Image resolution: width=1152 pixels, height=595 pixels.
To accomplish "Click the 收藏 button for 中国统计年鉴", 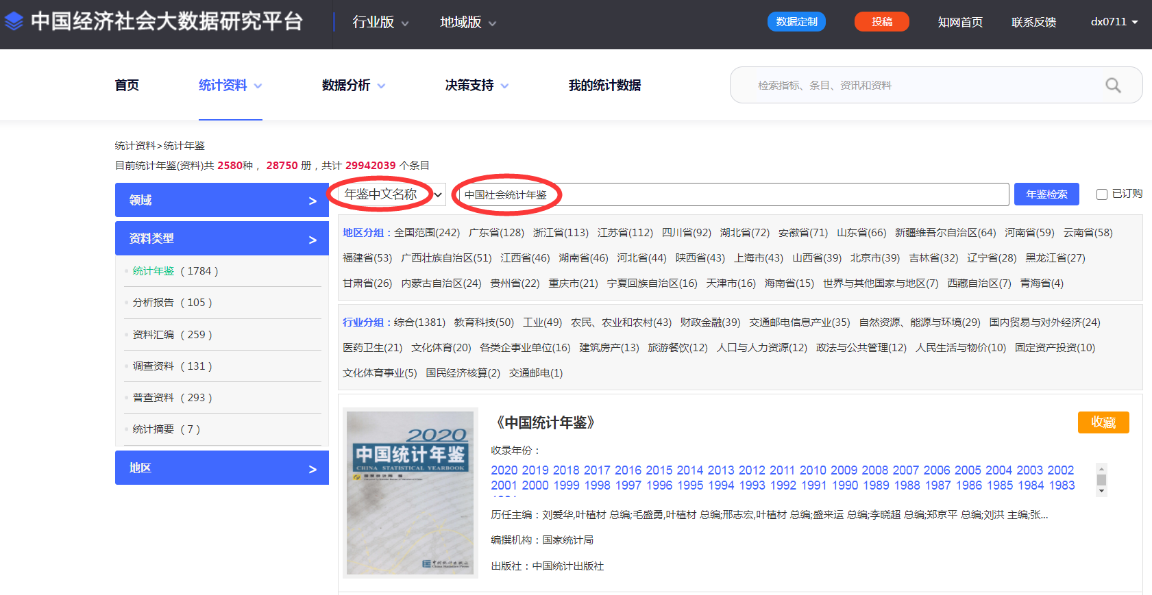I will click(x=1103, y=422).
